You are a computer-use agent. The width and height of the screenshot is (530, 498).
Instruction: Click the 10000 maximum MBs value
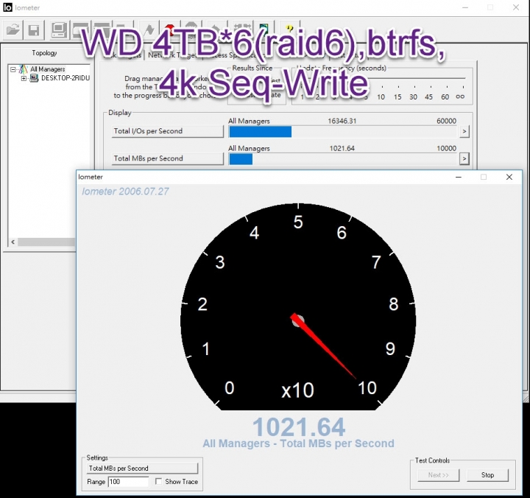tap(446, 148)
